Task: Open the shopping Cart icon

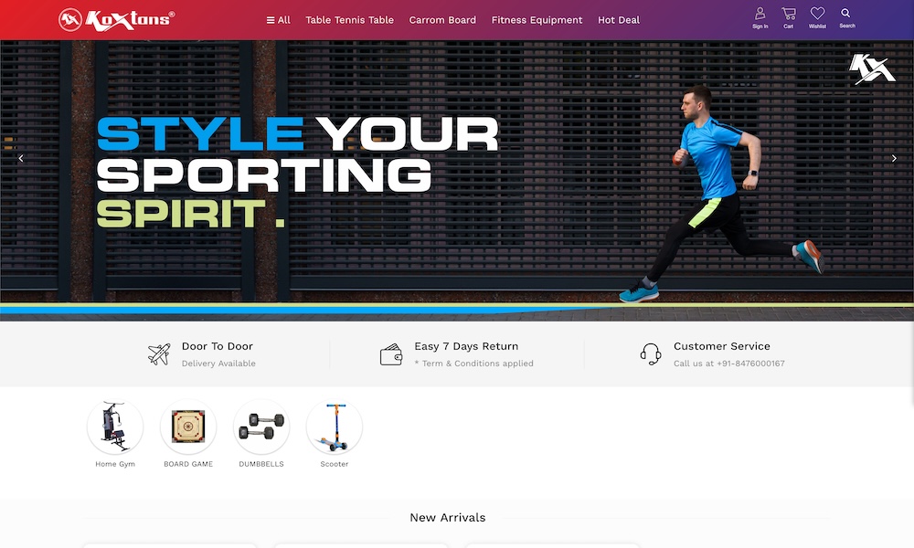Action: pyautogui.click(x=788, y=15)
